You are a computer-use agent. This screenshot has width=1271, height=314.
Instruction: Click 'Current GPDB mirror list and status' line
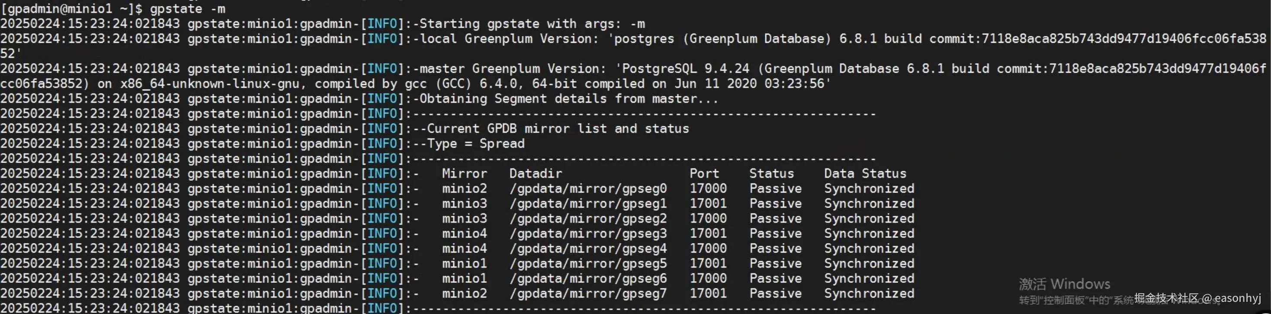[x=558, y=128]
